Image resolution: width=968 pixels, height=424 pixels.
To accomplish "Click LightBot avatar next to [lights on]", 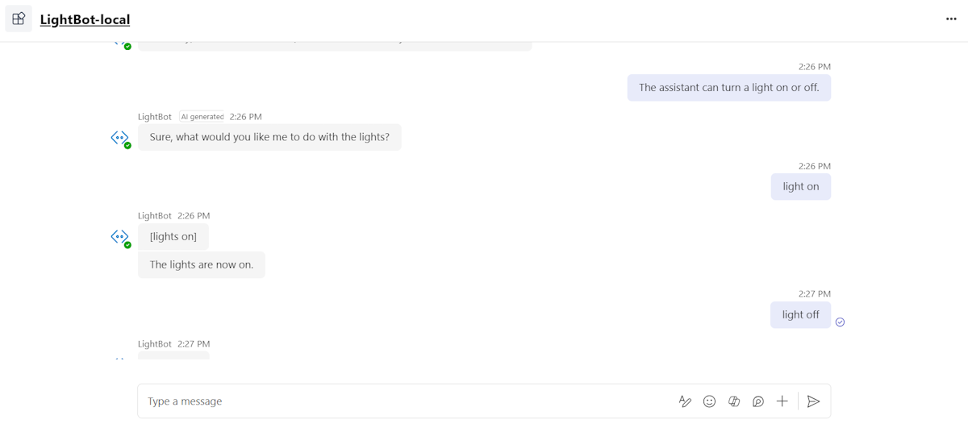I will (x=120, y=238).
